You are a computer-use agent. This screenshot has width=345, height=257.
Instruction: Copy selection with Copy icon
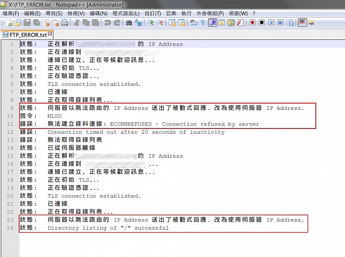tap(86, 23)
